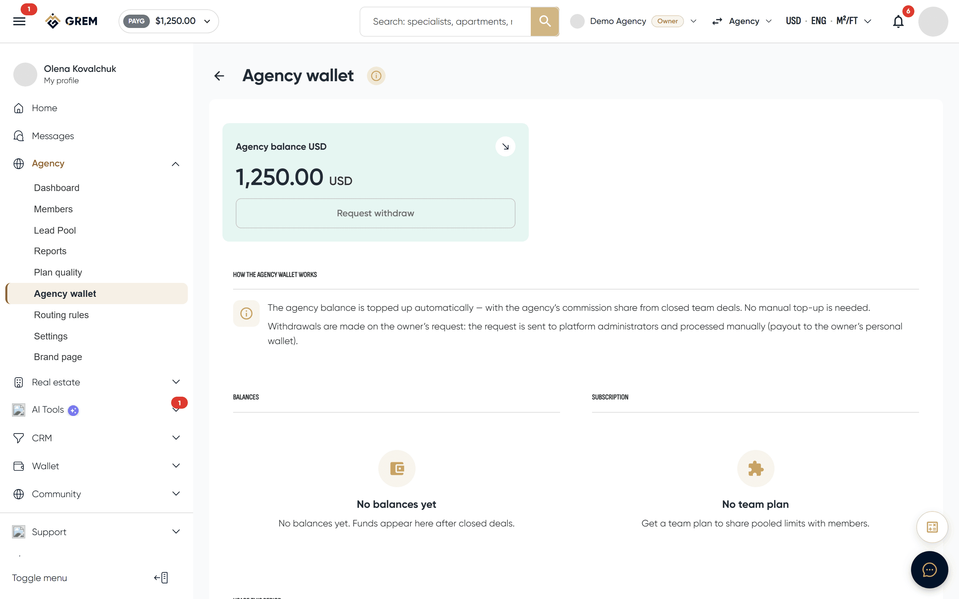Open the notifications bell
This screenshot has width=959, height=599.
pos(898,21)
